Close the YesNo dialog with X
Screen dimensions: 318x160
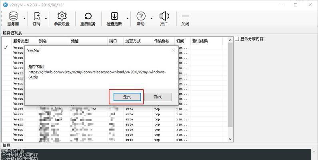(x=173, y=50)
